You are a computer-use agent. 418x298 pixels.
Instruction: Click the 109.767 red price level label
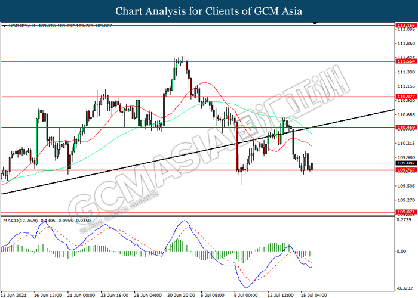(406, 170)
